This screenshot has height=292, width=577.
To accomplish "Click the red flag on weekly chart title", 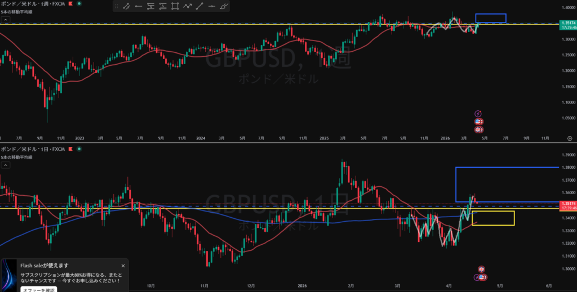I will click(69, 5).
